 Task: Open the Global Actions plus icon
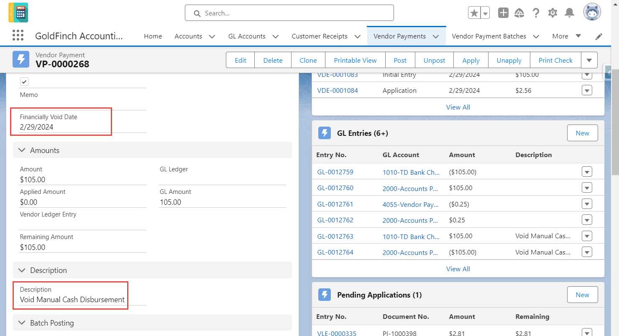(503, 13)
